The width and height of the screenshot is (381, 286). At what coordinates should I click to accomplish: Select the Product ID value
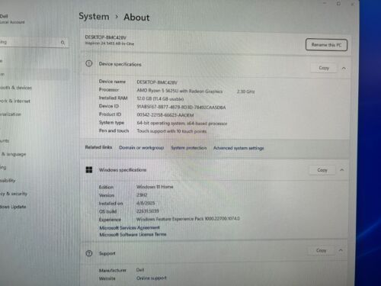[x=165, y=115]
